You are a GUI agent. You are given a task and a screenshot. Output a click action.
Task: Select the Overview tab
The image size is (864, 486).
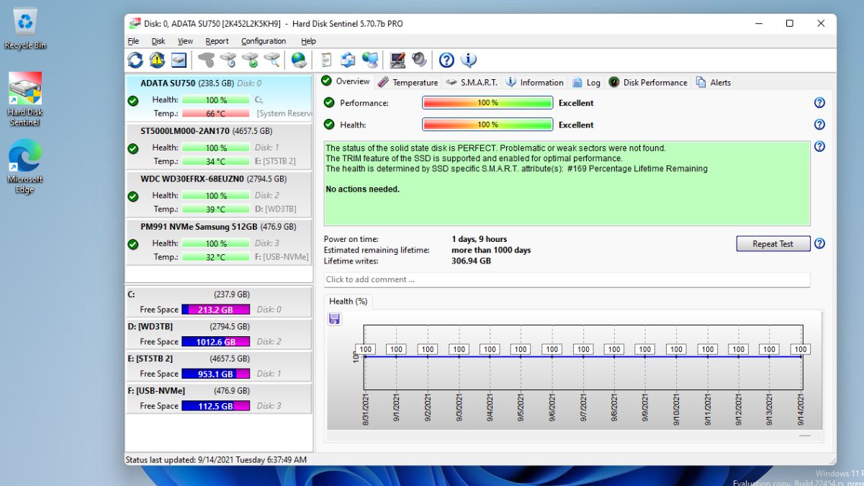pyautogui.click(x=346, y=81)
